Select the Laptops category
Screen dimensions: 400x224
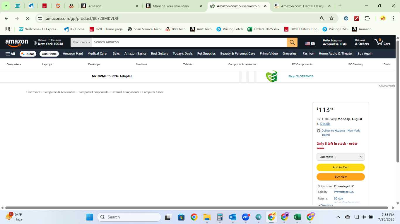(x=47, y=64)
